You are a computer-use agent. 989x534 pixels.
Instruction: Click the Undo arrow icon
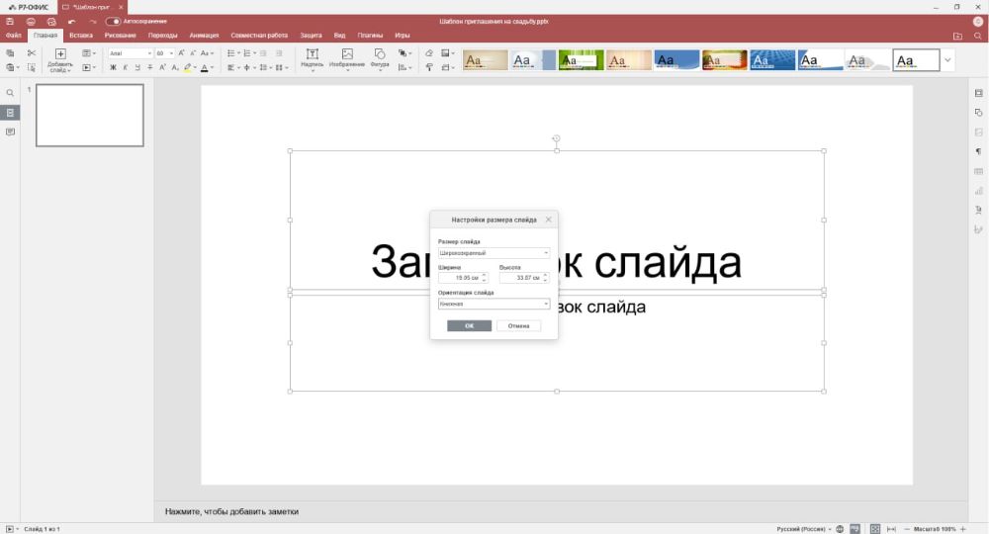(71, 21)
